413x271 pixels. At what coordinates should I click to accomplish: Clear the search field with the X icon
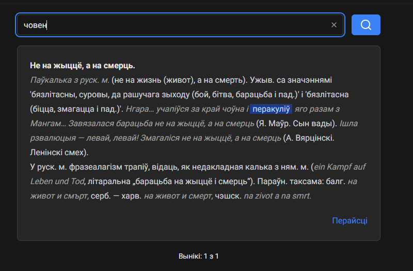point(334,25)
